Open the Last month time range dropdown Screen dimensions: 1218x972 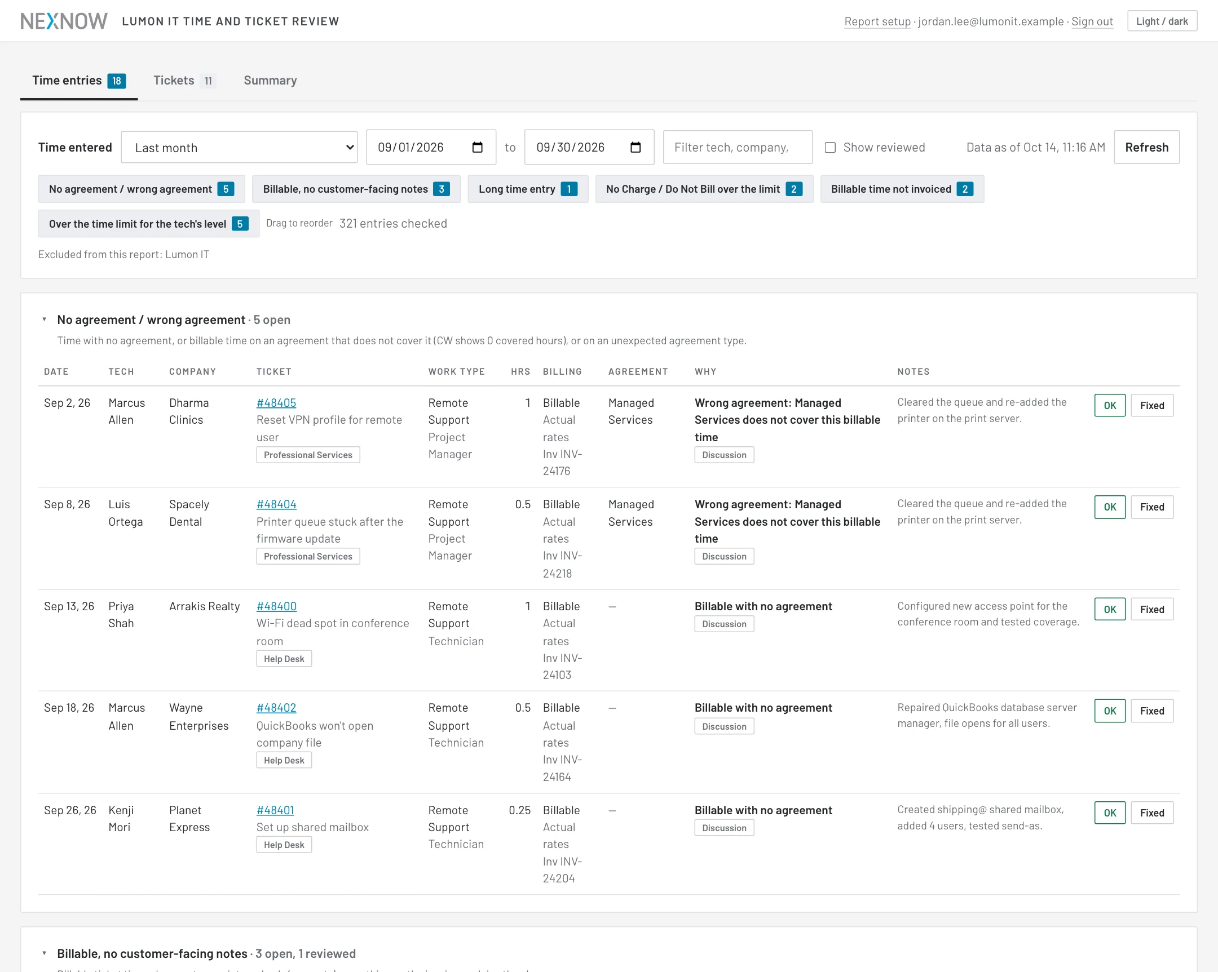[239, 147]
